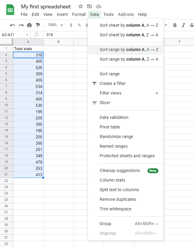
Task: Select Remove duplicates from Data menu
Action: pyautogui.click(x=118, y=199)
